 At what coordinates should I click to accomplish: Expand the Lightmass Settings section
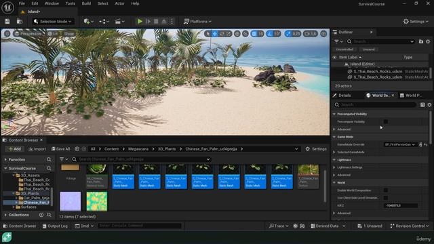(349, 167)
